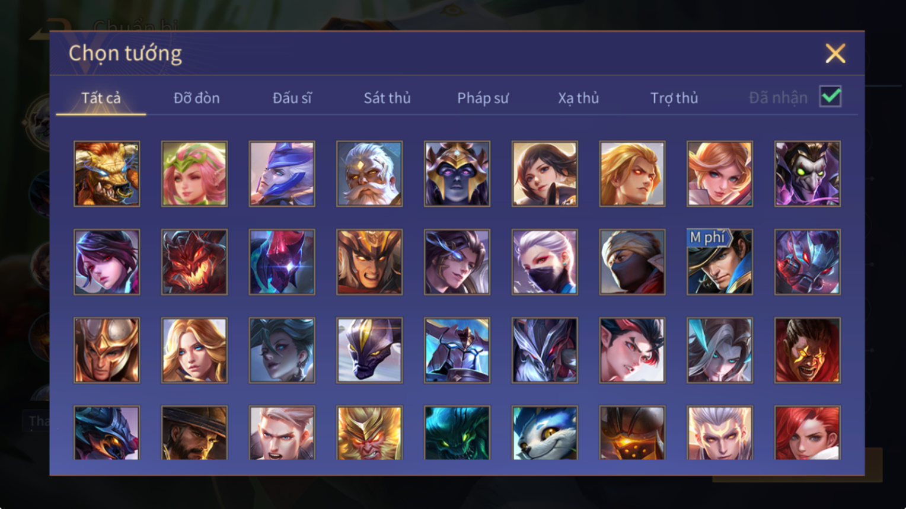Screen dimensions: 906x509
Task: Select the black panther hero portrait
Action: click(x=369, y=350)
